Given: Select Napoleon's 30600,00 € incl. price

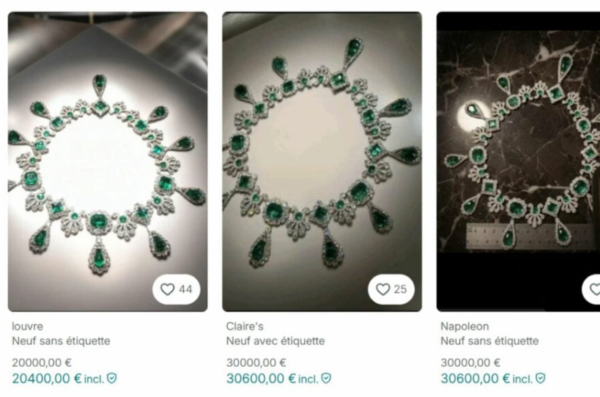Looking at the screenshot, I should click(x=486, y=379).
